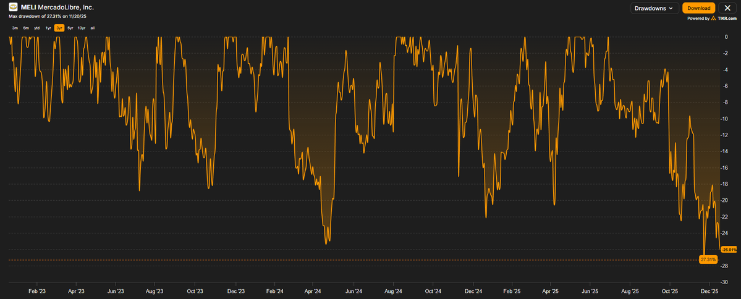741x299 pixels.
Task: Click the MELI MercadoLibre, Inc. title
Action: (x=57, y=7)
